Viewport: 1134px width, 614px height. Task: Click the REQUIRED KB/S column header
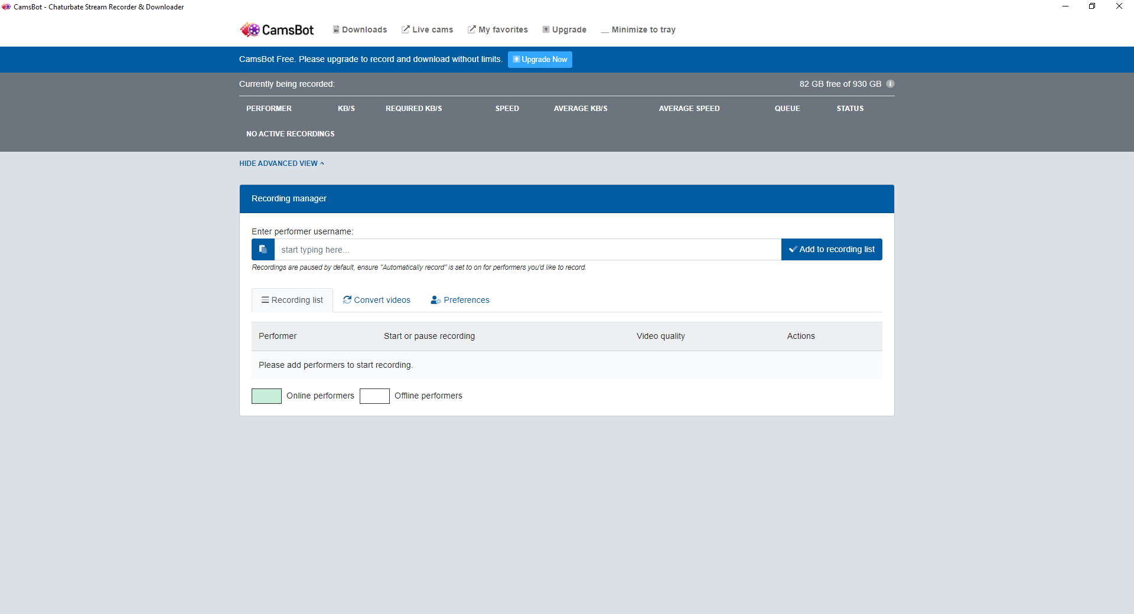point(413,109)
